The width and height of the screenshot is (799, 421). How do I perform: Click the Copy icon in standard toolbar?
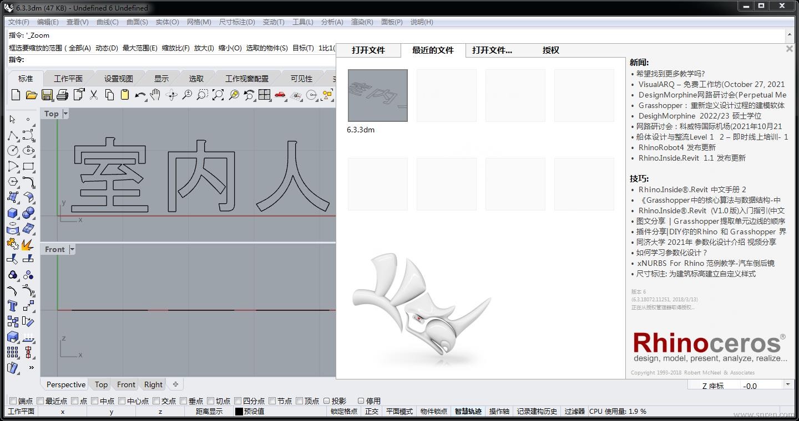(x=109, y=95)
